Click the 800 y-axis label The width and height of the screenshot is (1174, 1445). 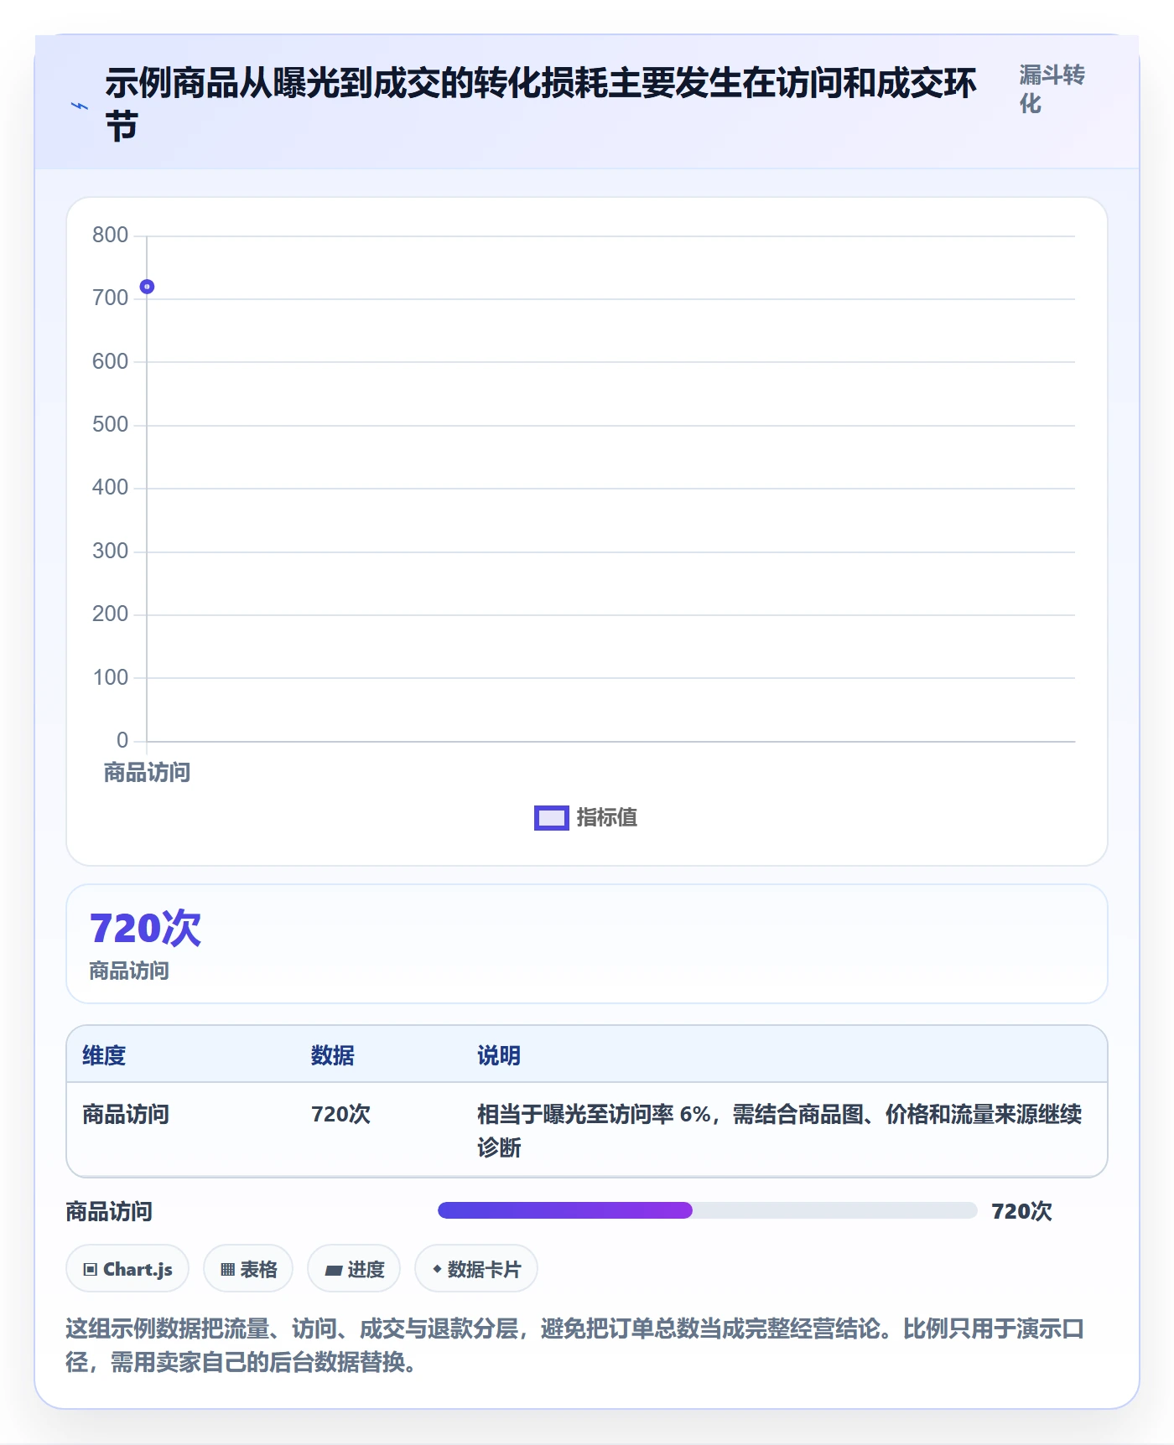coord(110,235)
